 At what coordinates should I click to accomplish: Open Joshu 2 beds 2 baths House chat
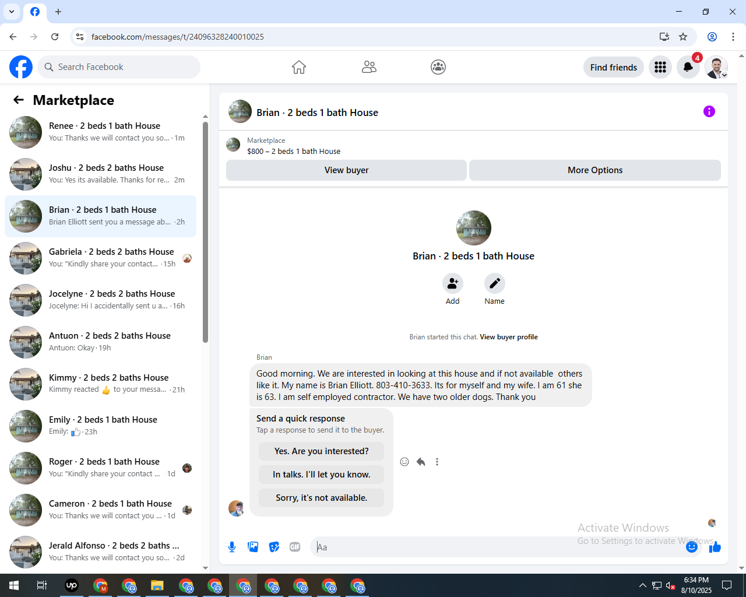click(x=100, y=174)
